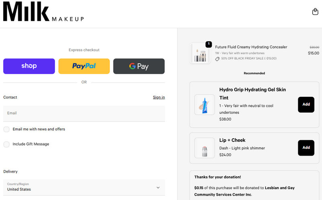Open the shopping bag cart icon
The height and width of the screenshot is (200, 322).
(315, 12)
